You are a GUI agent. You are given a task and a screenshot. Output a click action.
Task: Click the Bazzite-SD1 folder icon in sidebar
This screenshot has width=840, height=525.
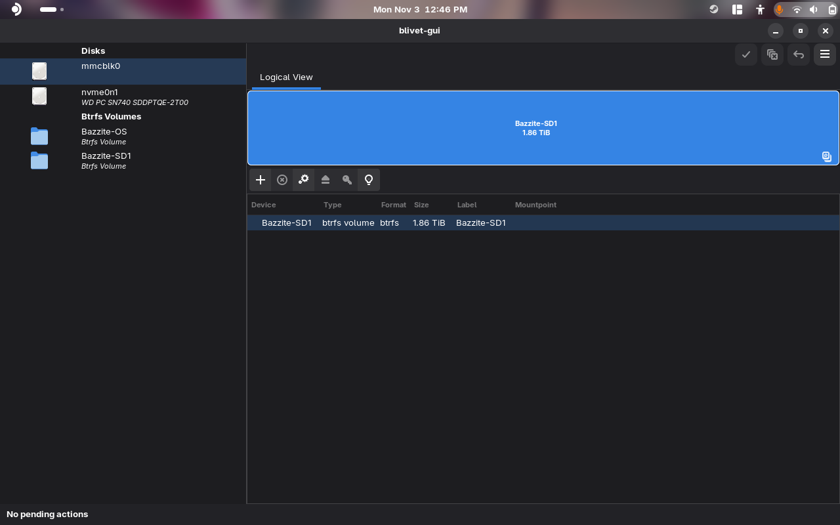(x=39, y=161)
